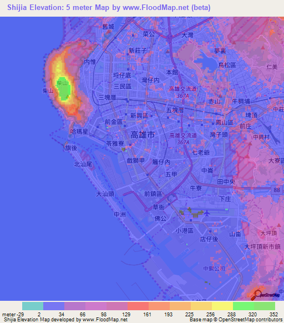Click the 大灣 label
The width and height of the screenshot is (284, 323).
(x=187, y=35)
